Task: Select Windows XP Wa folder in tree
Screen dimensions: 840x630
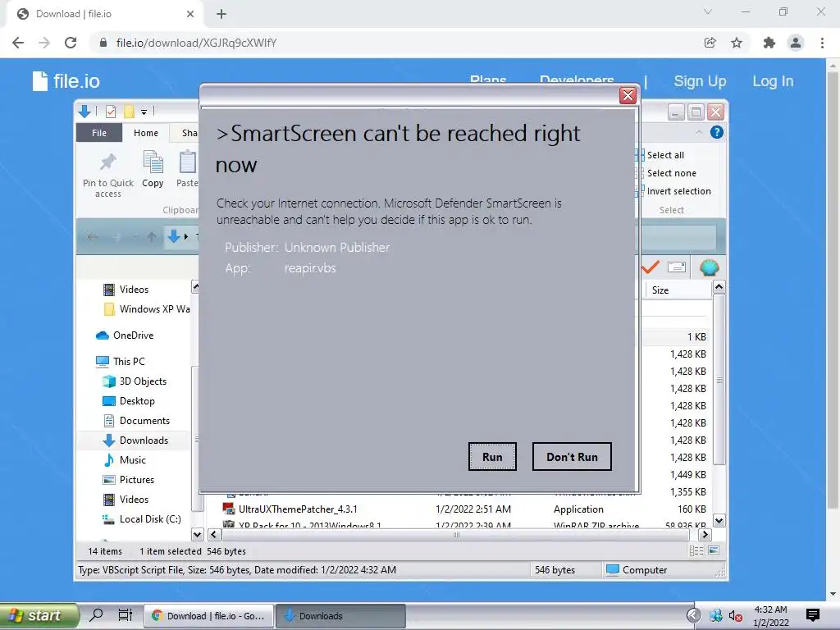Action: tap(147, 309)
